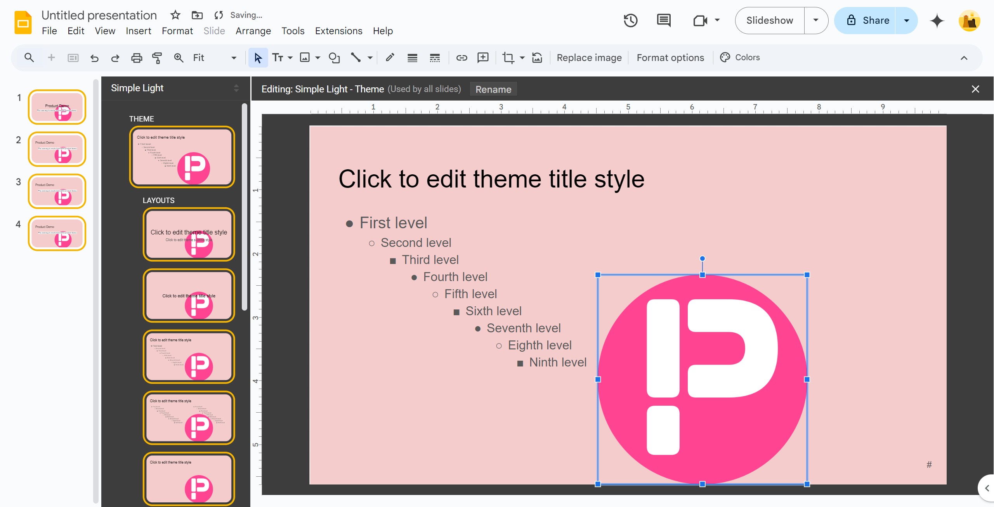Click the border dash icon
This screenshot has width=994, height=507.
[x=435, y=58]
